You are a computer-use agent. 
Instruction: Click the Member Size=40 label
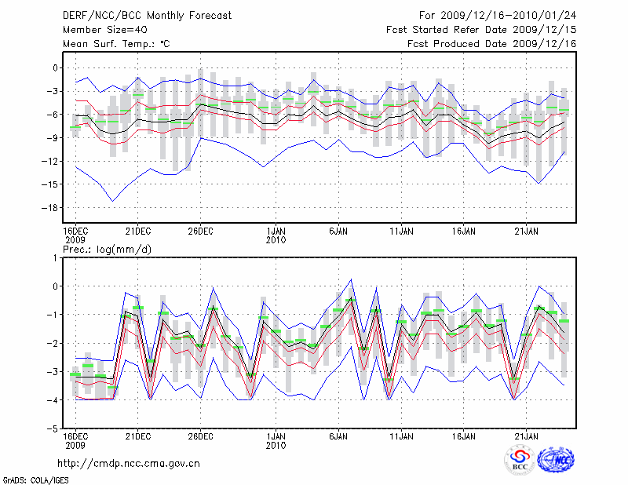[x=99, y=30]
